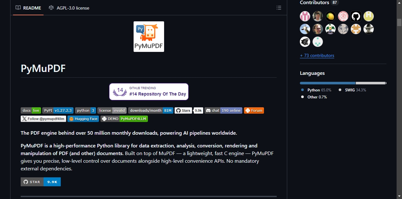The height and width of the screenshot is (199, 402).
Task: Open the black tiger contributor avatar
Action: tap(305, 42)
